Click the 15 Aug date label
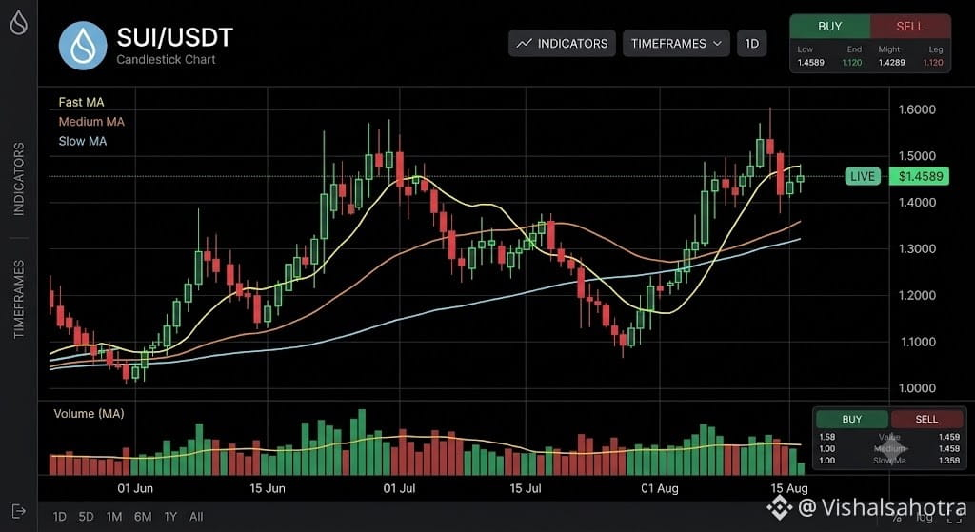 (x=789, y=488)
